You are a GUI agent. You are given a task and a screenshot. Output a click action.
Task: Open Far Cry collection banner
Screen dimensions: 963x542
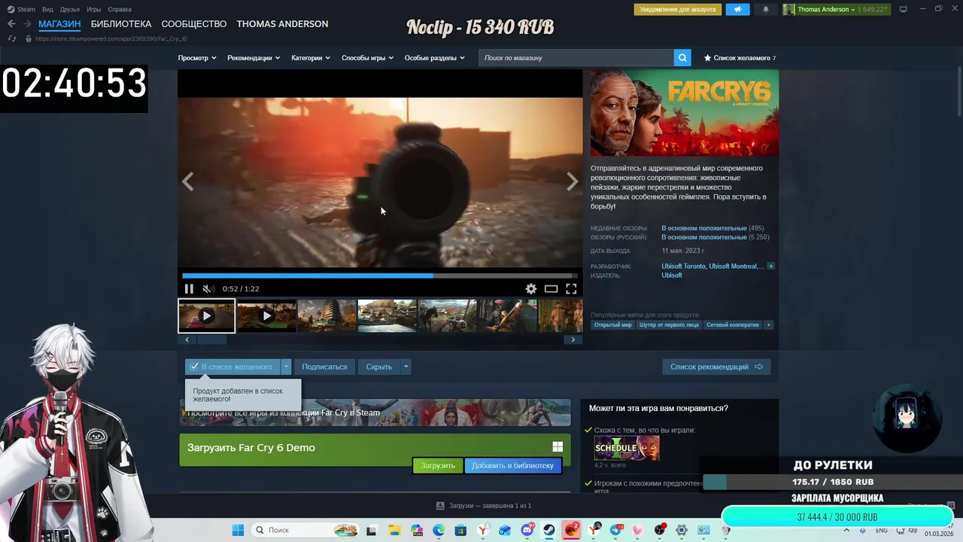375,413
